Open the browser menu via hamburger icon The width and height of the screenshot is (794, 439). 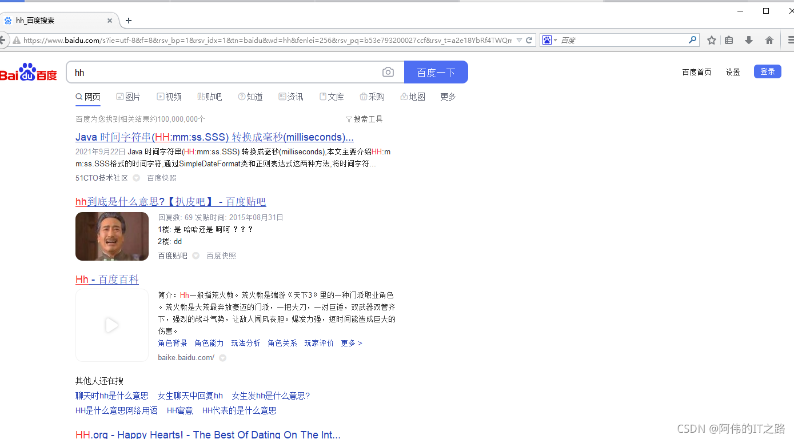[x=791, y=39]
